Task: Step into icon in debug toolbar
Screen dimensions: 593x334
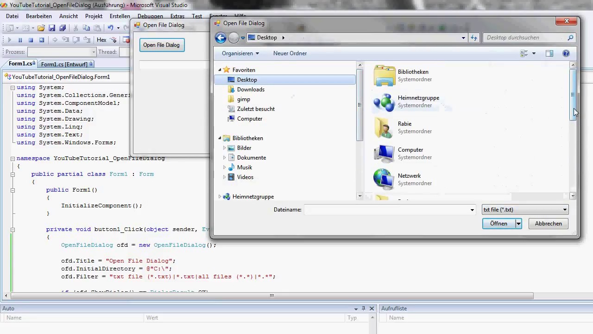Action: [x=66, y=40]
